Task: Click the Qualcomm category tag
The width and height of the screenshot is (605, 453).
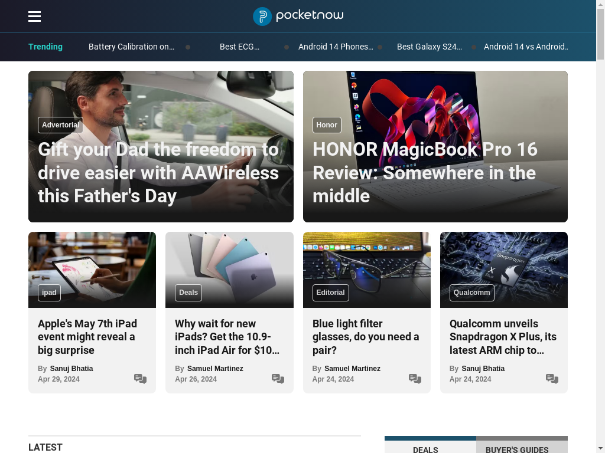Action: point(471,293)
